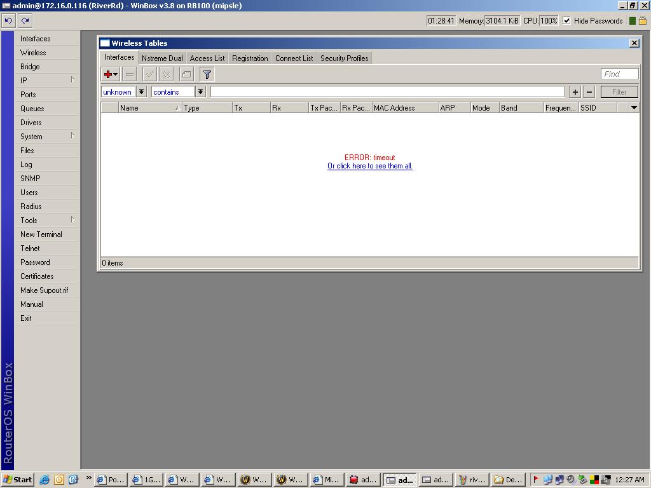Toggle the Hide Passwords checkbox
The image size is (651, 488).
(566, 20)
